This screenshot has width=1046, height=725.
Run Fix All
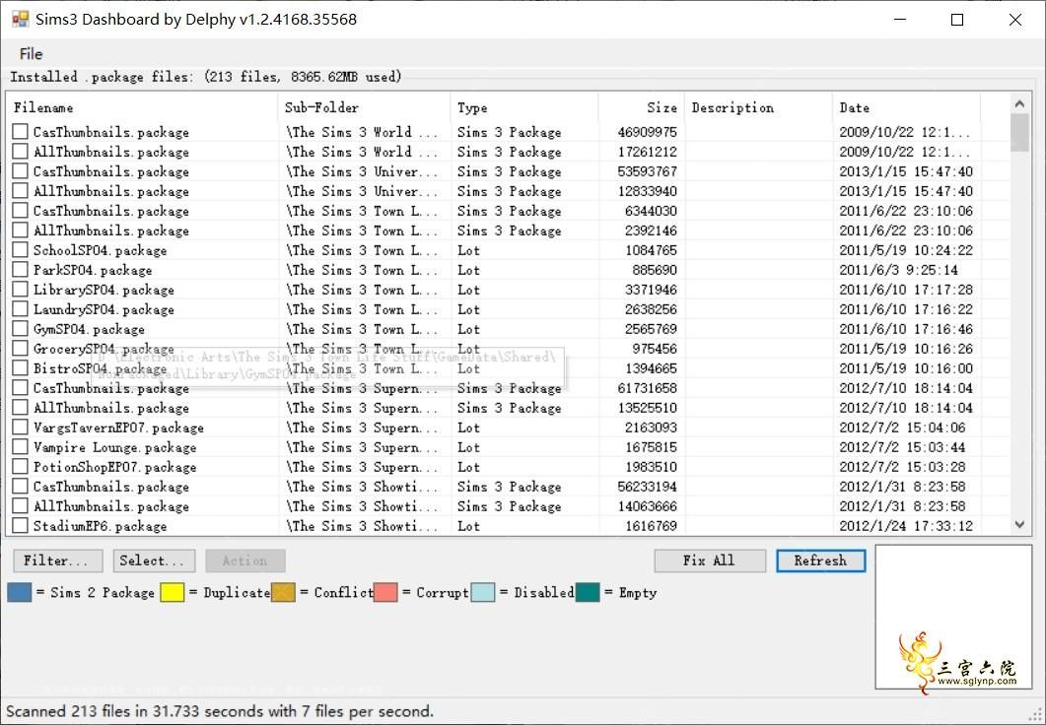(710, 561)
